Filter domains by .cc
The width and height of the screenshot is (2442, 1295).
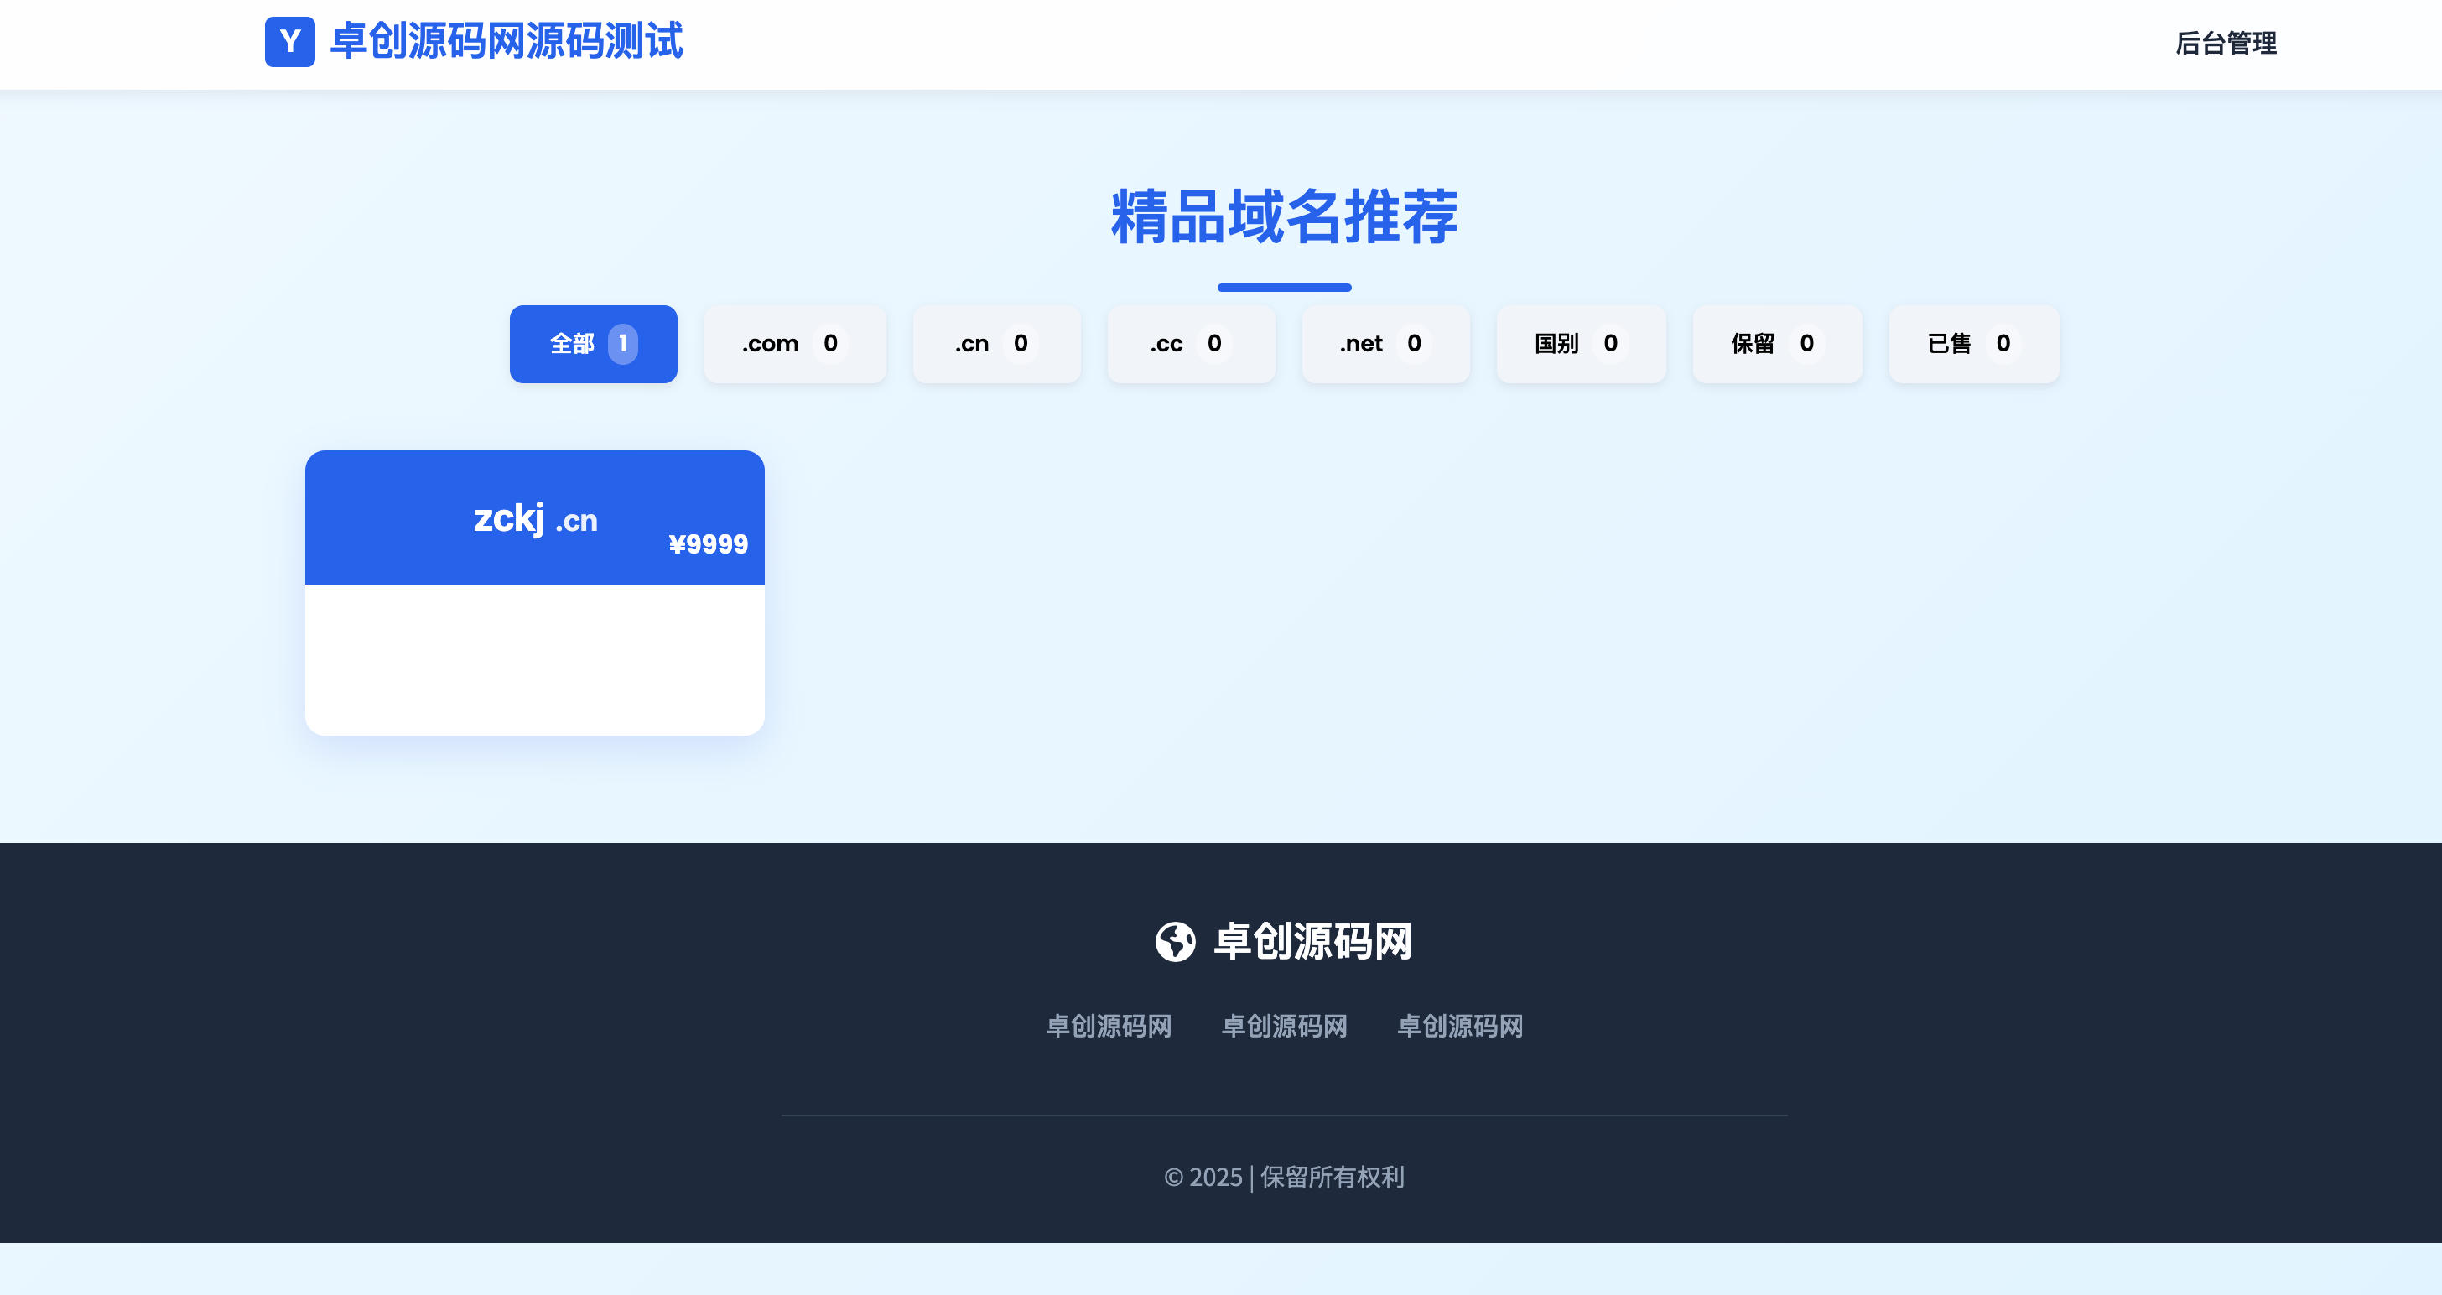[1191, 344]
